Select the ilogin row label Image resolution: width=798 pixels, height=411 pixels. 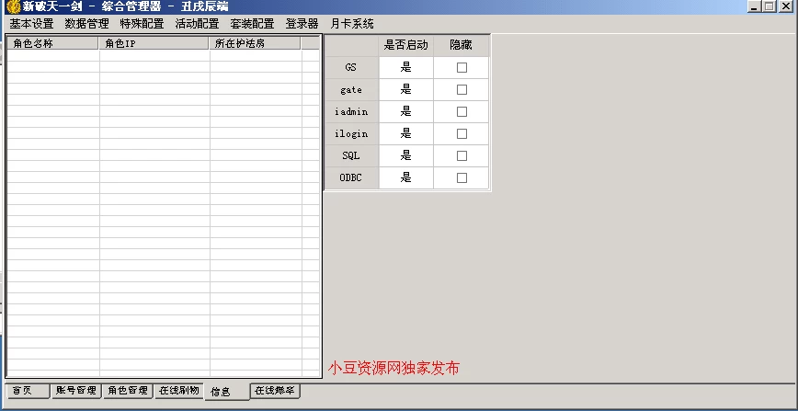(x=351, y=133)
